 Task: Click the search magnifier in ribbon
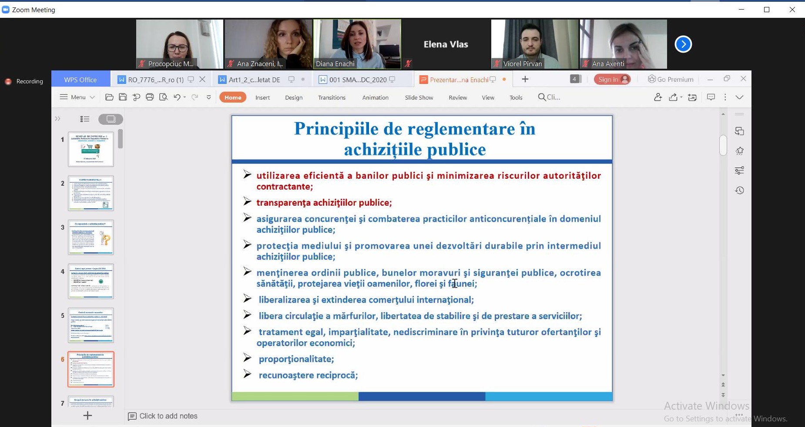542,97
